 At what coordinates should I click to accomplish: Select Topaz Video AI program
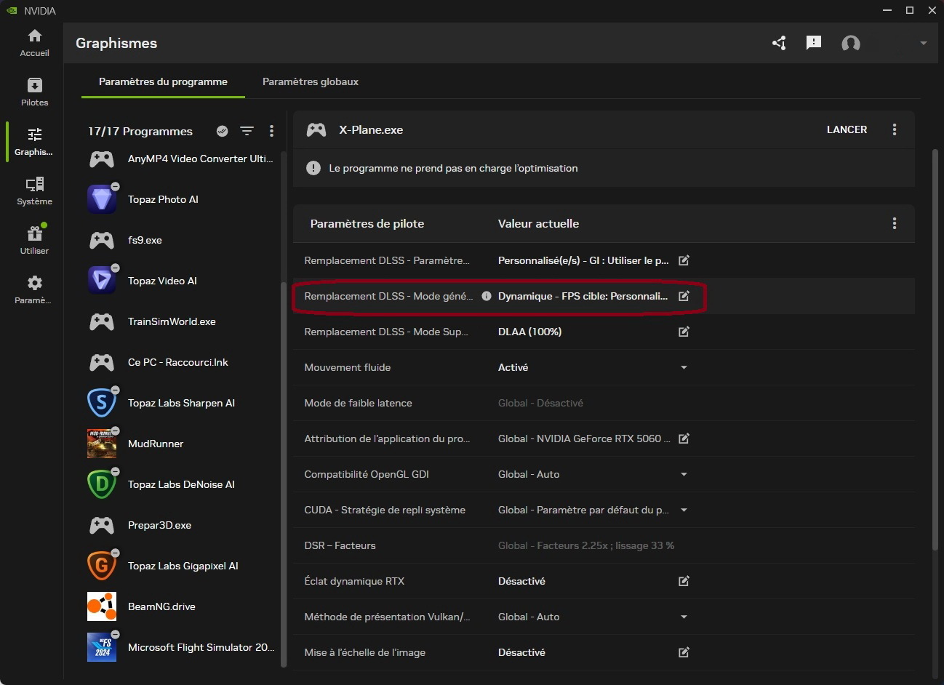pyautogui.click(x=180, y=281)
